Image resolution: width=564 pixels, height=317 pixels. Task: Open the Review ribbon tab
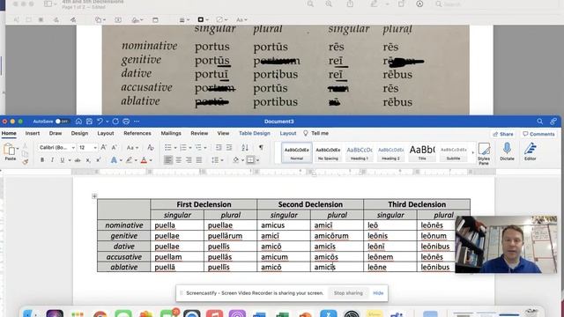199,133
